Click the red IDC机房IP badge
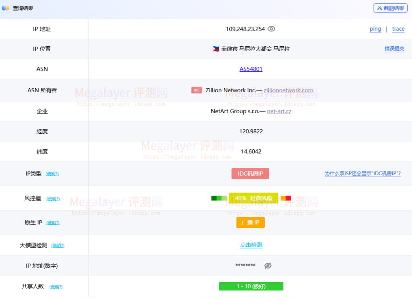The width and height of the screenshot is (412, 298). tap(250, 173)
